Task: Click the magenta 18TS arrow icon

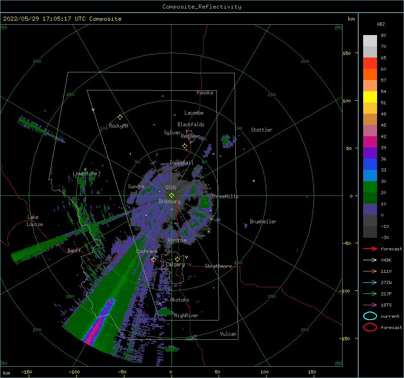Action: tap(370, 305)
